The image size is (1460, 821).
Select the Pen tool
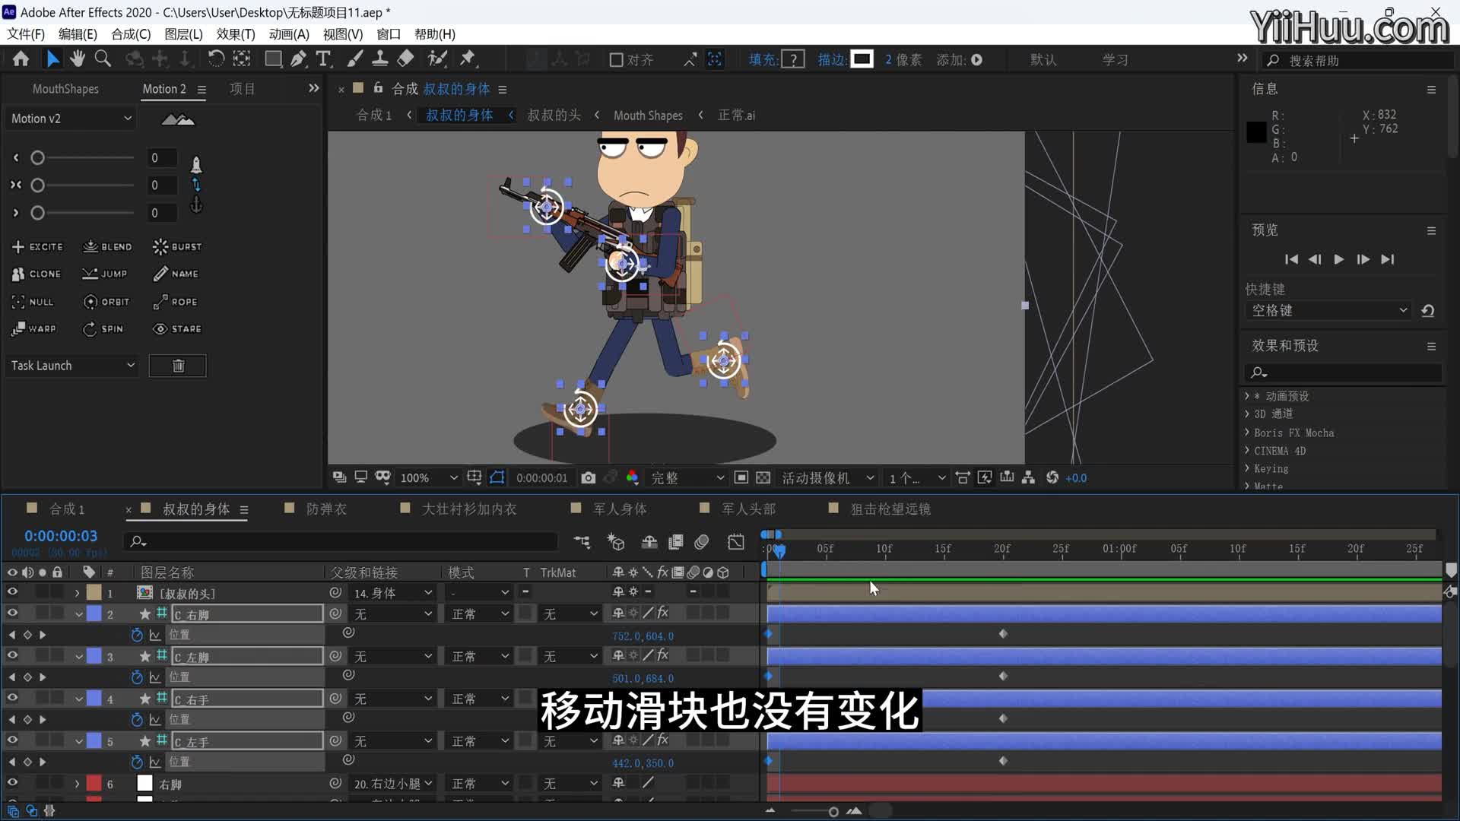pyautogui.click(x=299, y=59)
